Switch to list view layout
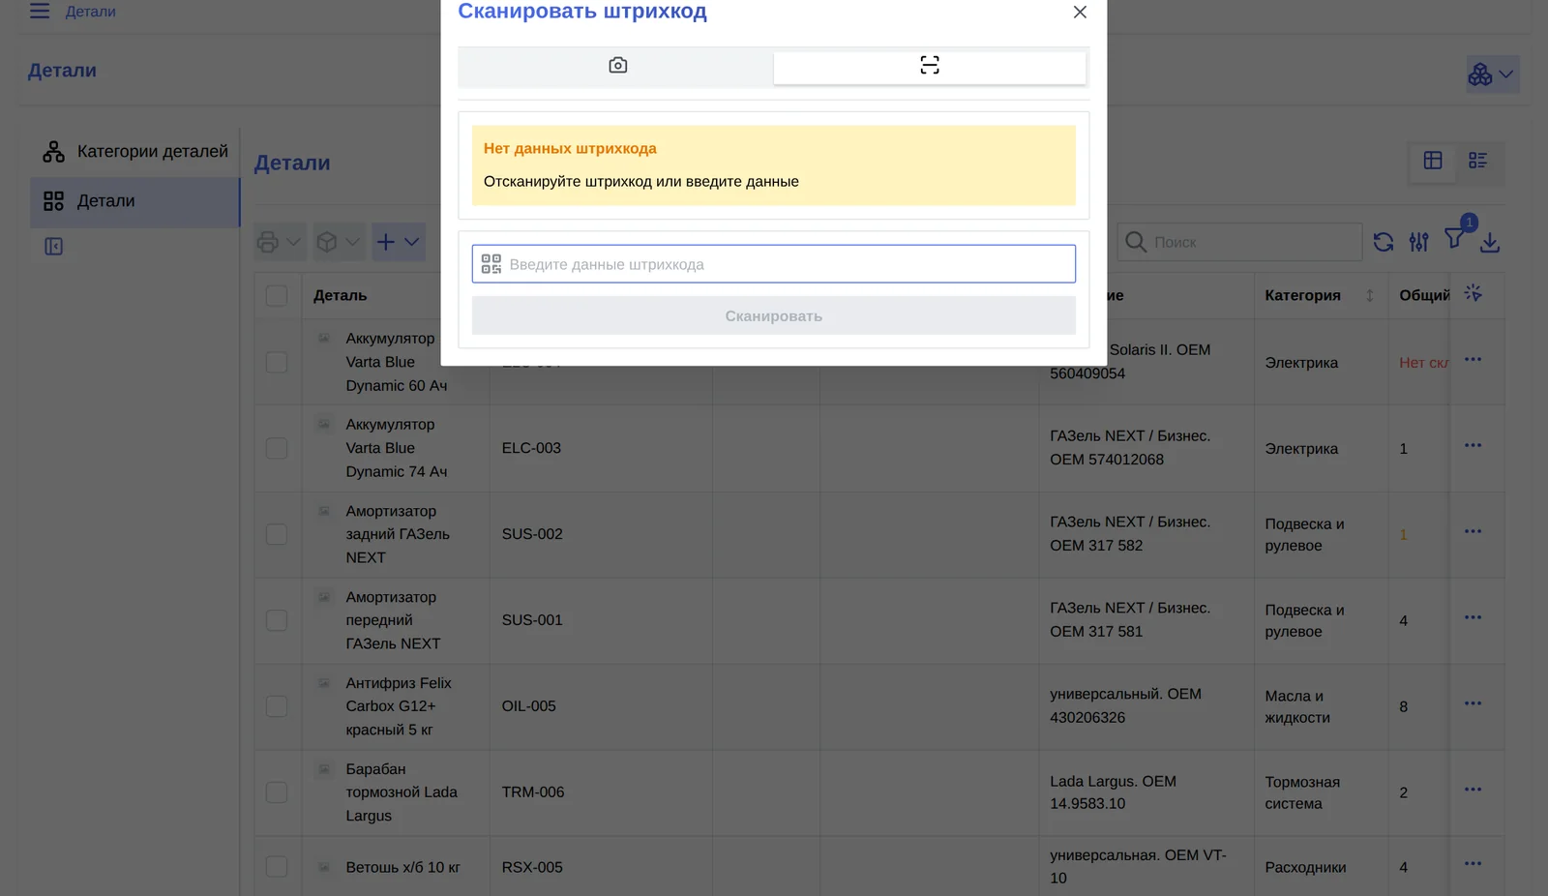This screenshot has width=1548, height=896. [1477, 161]
